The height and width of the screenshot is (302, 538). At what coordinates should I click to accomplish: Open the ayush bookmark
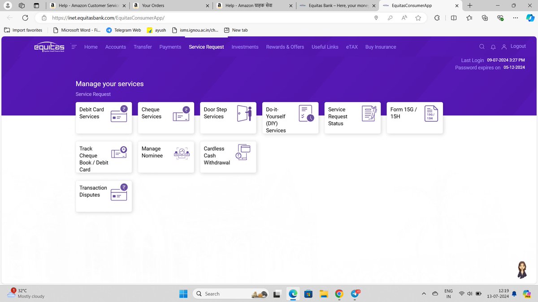point(156,30)
